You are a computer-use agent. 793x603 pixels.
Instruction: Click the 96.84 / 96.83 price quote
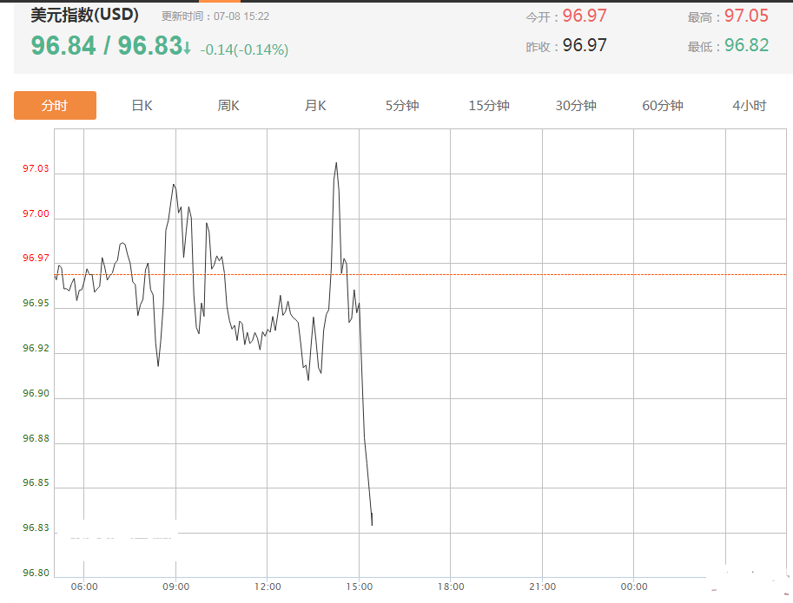coord(106,47)
